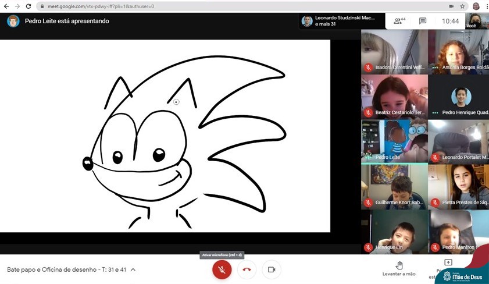Open the participants list showing 44
Image resolution: width=489 pixels, height=284 pixels.
pyautogui.click(x=399, y=21)
